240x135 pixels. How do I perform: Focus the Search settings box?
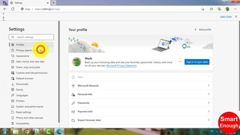coord(31,37)
